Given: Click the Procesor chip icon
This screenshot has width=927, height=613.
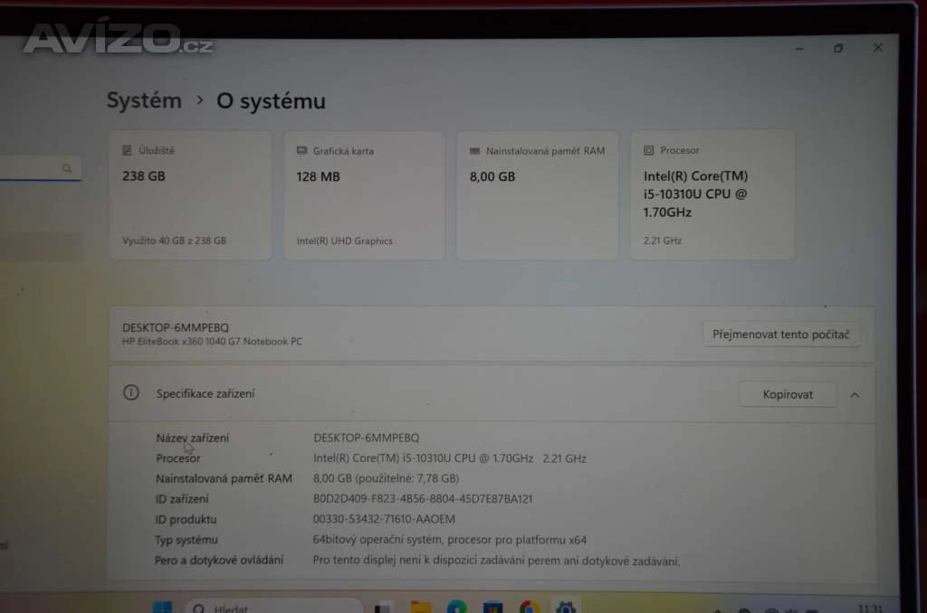Looking at the screenshot, I should coord(648,151).
